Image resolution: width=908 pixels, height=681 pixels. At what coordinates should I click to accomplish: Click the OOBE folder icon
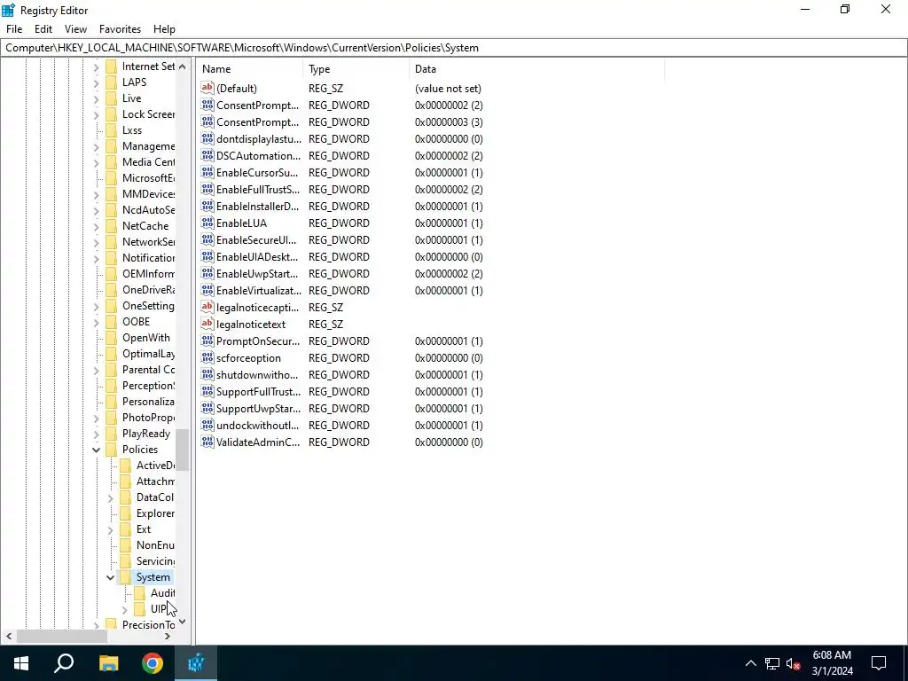pos(111,321)
